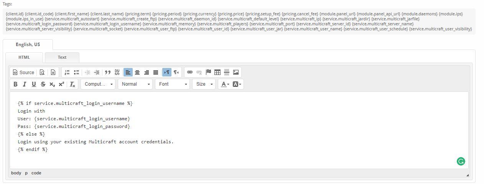Viewport: 484px width, 184px height.
Task: Insert a horizontal line
Action: coord(227,72)
